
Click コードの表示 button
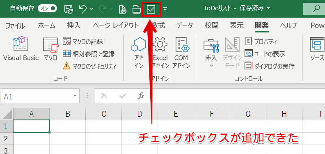pyautogui.click(x=265, y=54)
